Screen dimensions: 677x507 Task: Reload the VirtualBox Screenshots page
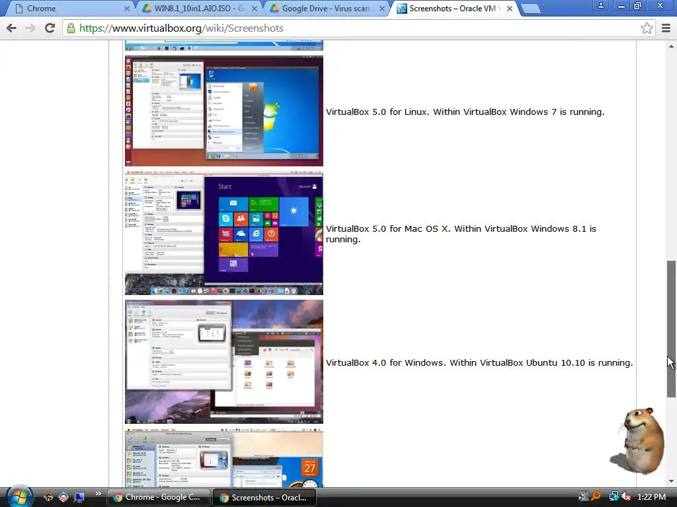tap(50, 28)
